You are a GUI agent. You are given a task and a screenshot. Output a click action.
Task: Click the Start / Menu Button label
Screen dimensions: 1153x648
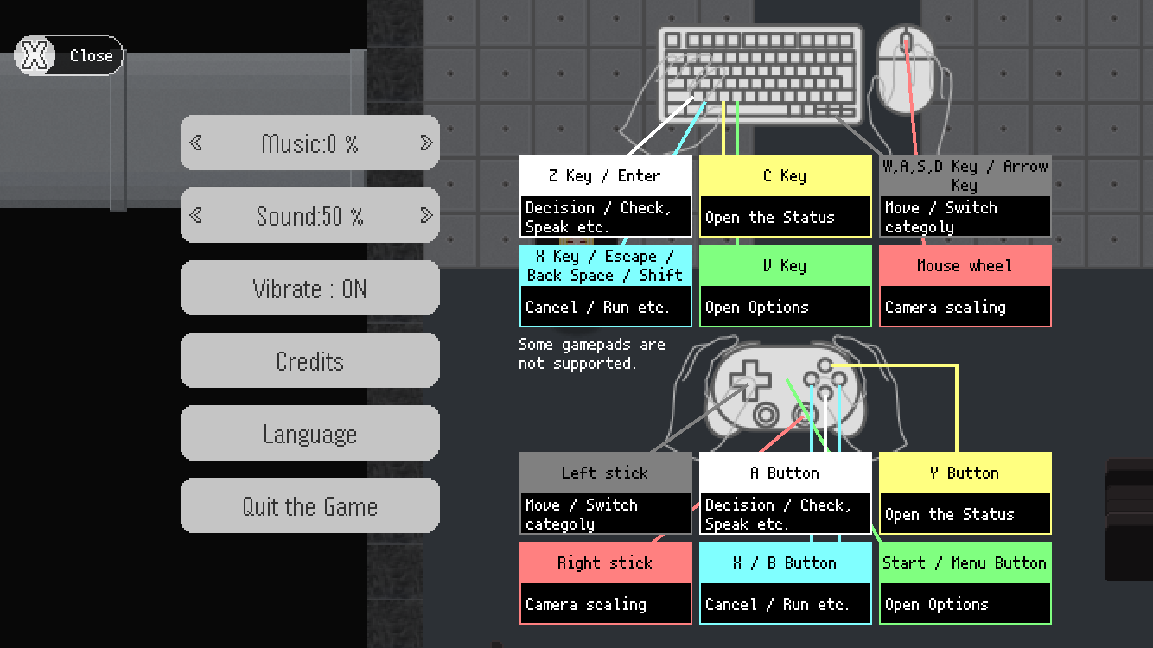(965, 562)
